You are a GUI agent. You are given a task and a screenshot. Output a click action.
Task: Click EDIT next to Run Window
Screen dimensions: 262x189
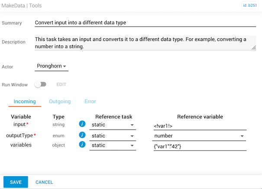point(61,85)
